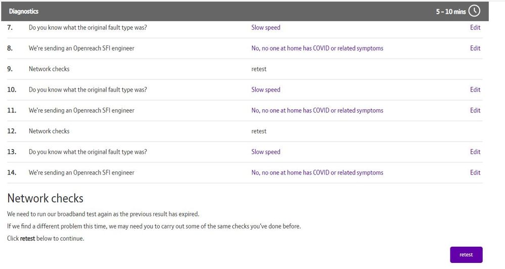This screenshot has width=505, height=269.
Task: Click the clock icon in Diagnostics header
Action: [x=474, y=11]
